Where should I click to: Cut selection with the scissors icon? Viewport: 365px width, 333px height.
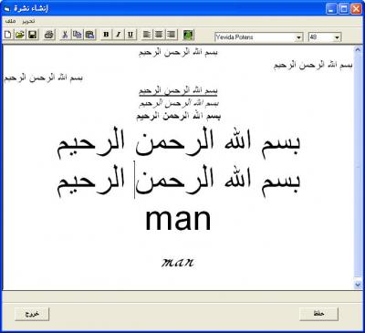65,35
